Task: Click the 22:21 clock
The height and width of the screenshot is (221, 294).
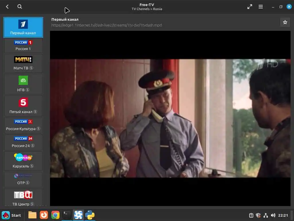Action: [x=283, y=215]
